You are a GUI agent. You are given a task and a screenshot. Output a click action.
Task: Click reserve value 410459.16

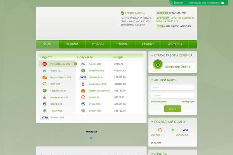click(x=120, y=104)
